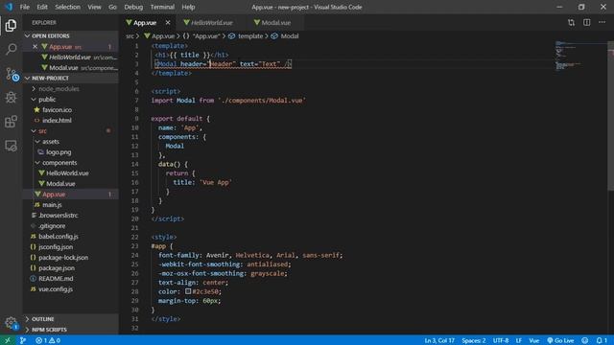The width and height of the screenshot is (614, 345).
Task: Close the App.vue editor tab
Action: coord(168,23)
